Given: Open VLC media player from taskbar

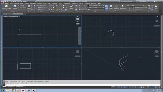Looking at the screenshot, I should (18, 90).
